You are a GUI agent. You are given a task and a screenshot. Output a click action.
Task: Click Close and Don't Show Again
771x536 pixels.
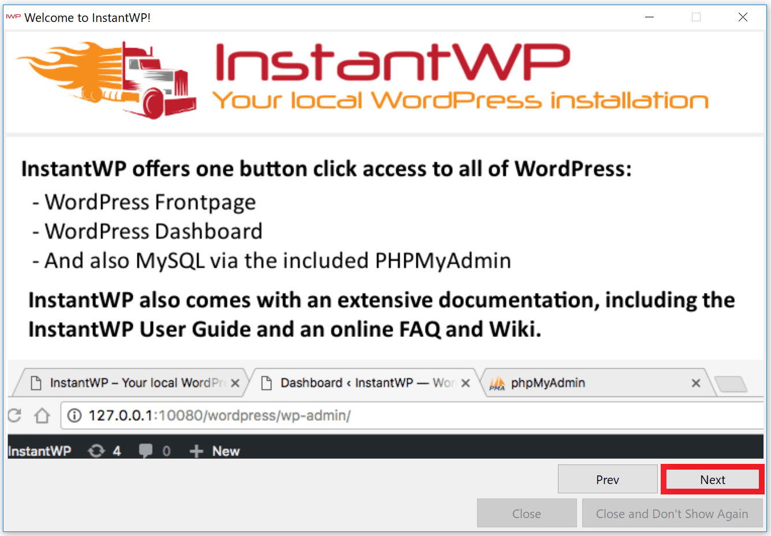(673, 513)
